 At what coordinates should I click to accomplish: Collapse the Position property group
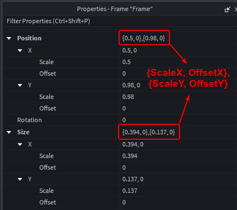pos(9,38)
